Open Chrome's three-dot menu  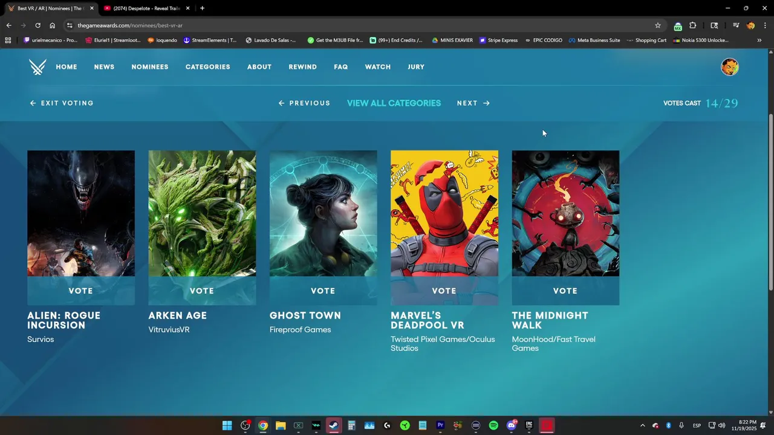click(x=765, y=25)
